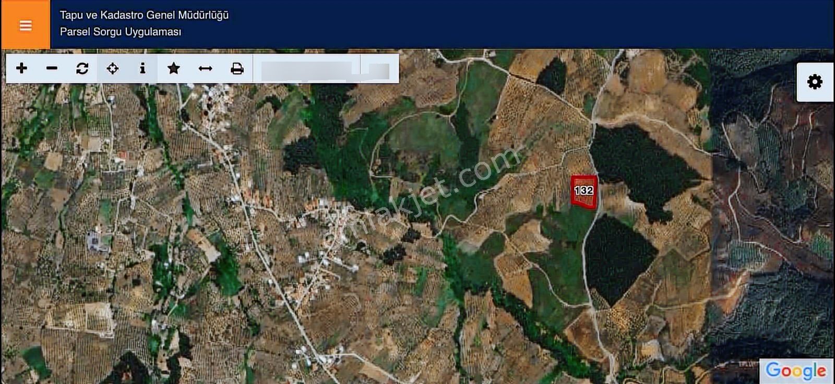Screen dimensions: 835x384
Task: Toggle the parcel info tool
Action: pyautogui.click(x=142, y=68)
